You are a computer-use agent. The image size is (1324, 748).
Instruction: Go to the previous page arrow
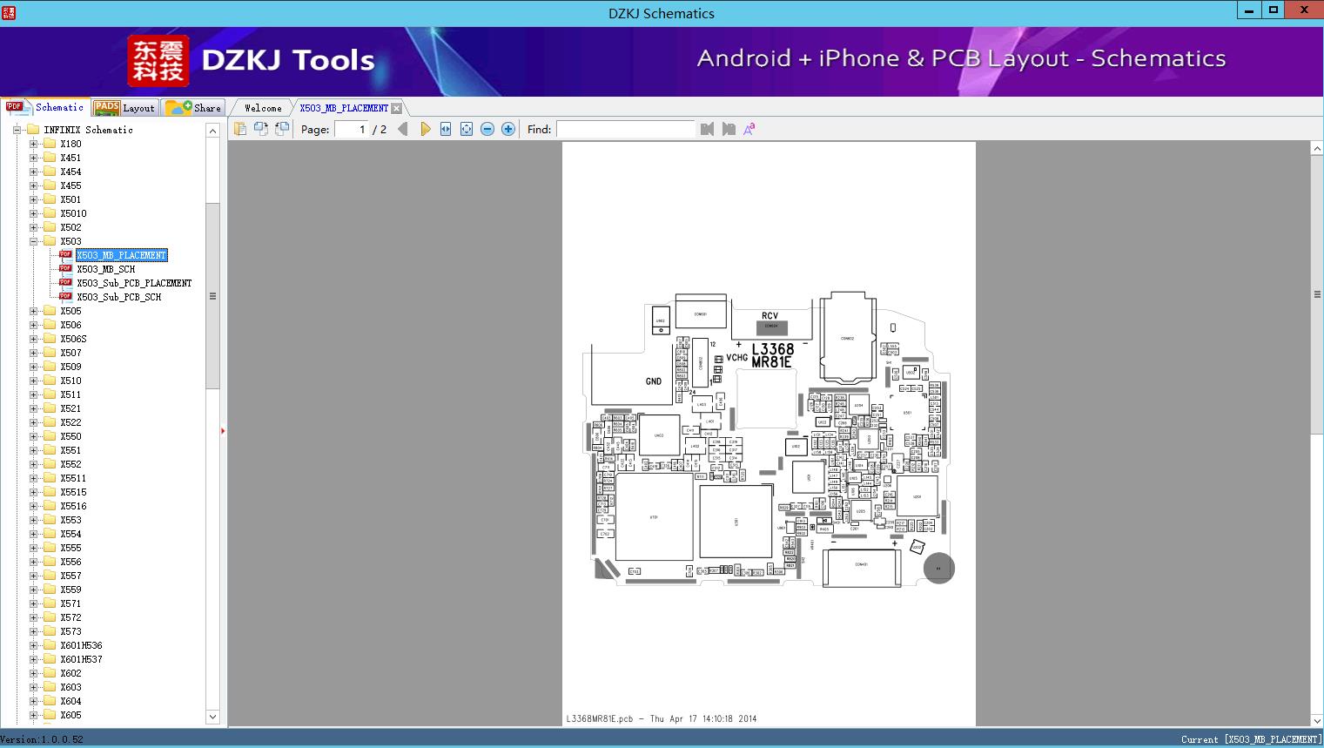402,129
